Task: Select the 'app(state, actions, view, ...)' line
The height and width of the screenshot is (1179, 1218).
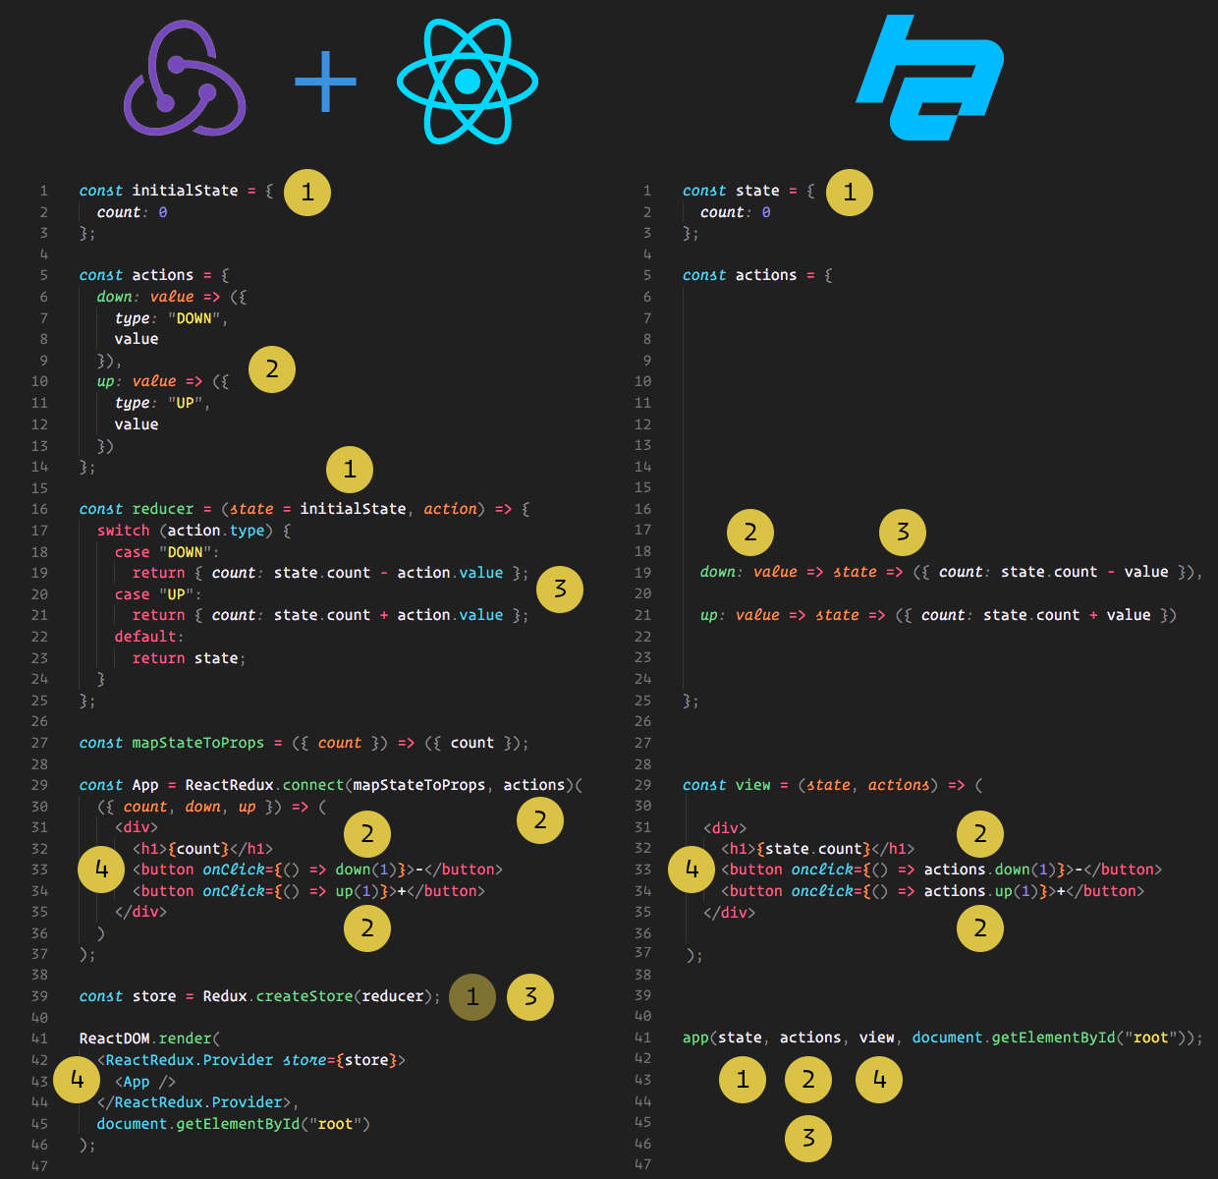Action: coord(942,1038)
